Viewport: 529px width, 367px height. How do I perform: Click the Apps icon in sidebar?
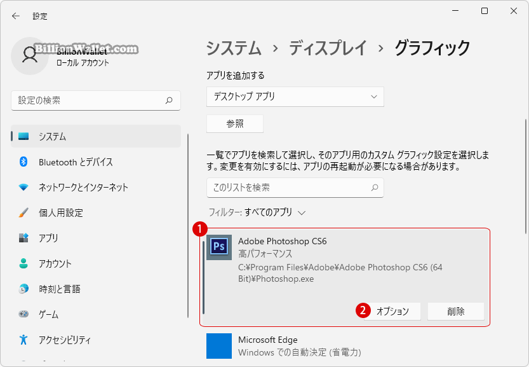tap(23, 238)
